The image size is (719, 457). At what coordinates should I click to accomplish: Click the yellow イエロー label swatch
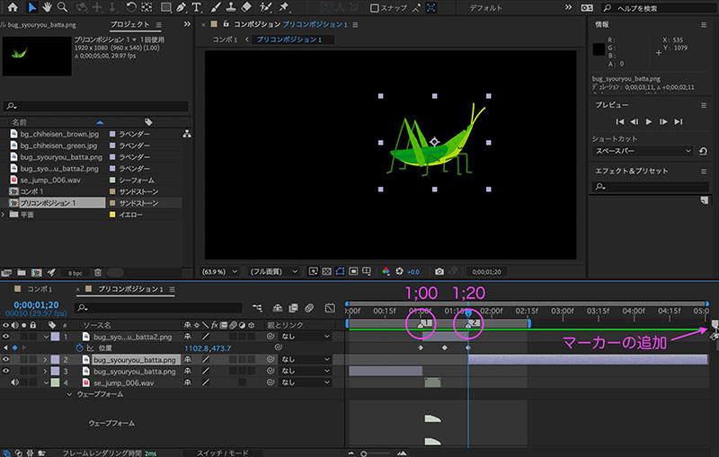tap(112, 215)
